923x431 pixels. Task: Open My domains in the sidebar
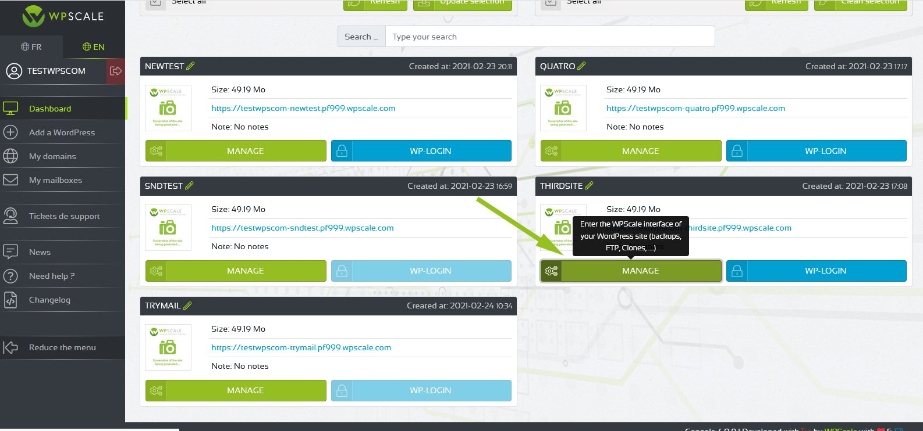pyautogui.click(x=52, y=156)
